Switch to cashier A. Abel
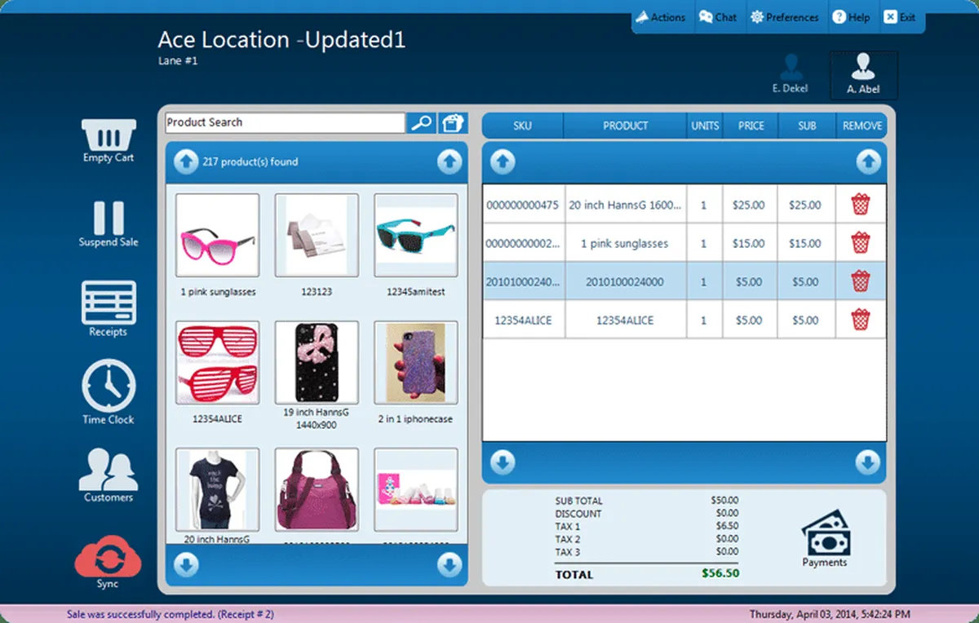 (863, 75)
